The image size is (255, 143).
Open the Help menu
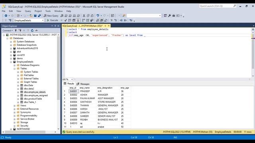(x=69, y=11)
